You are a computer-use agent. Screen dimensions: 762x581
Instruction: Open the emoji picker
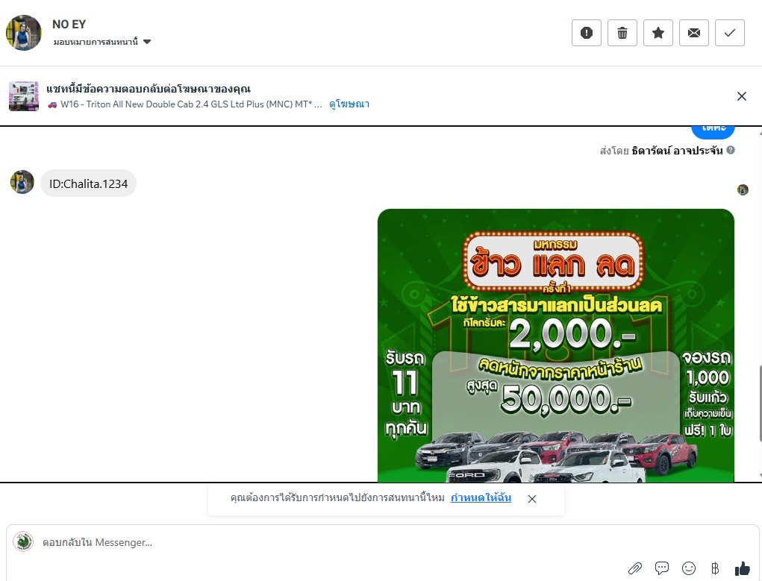coord(689,568)
